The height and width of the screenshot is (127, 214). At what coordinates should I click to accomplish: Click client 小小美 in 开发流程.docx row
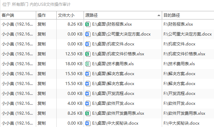click(x=17, y=94)
